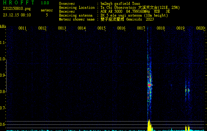
Task: Click the 0811 time marker
Action: point(22,28)
